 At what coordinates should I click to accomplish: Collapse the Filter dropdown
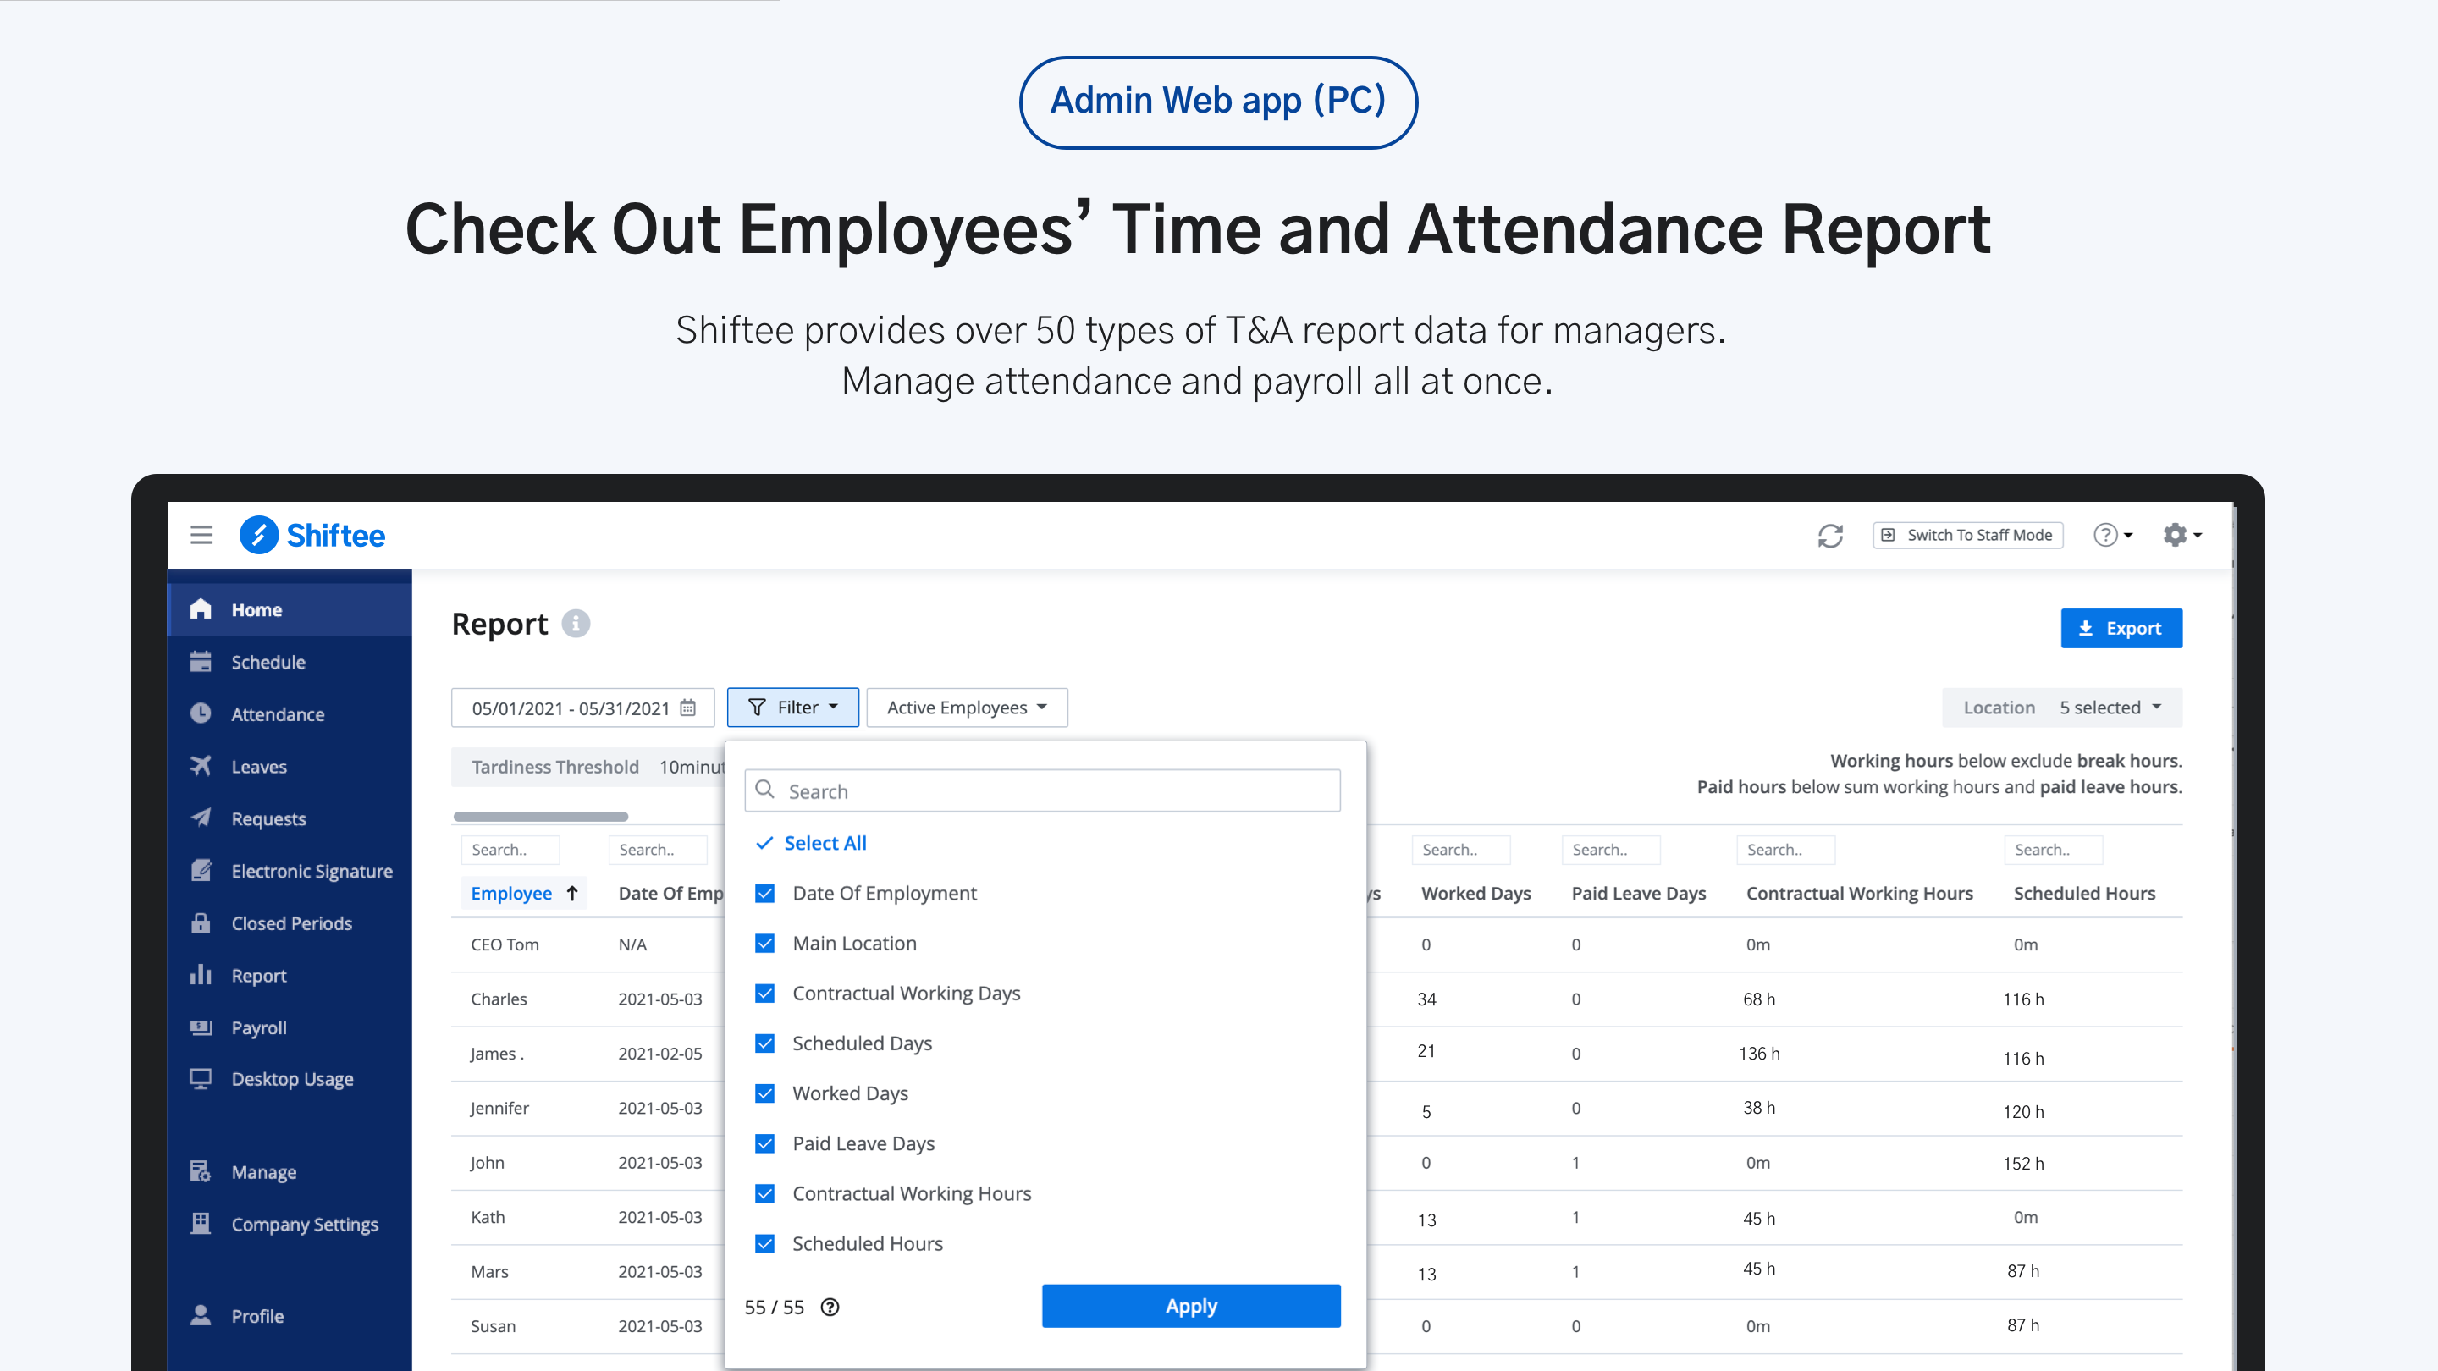click(792, 708)
